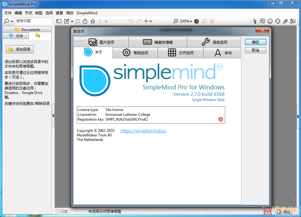Click the Immanuel Lutheran College licensee text
The height and width of the screenshot is (217, 301).
(x=128, y=115)
